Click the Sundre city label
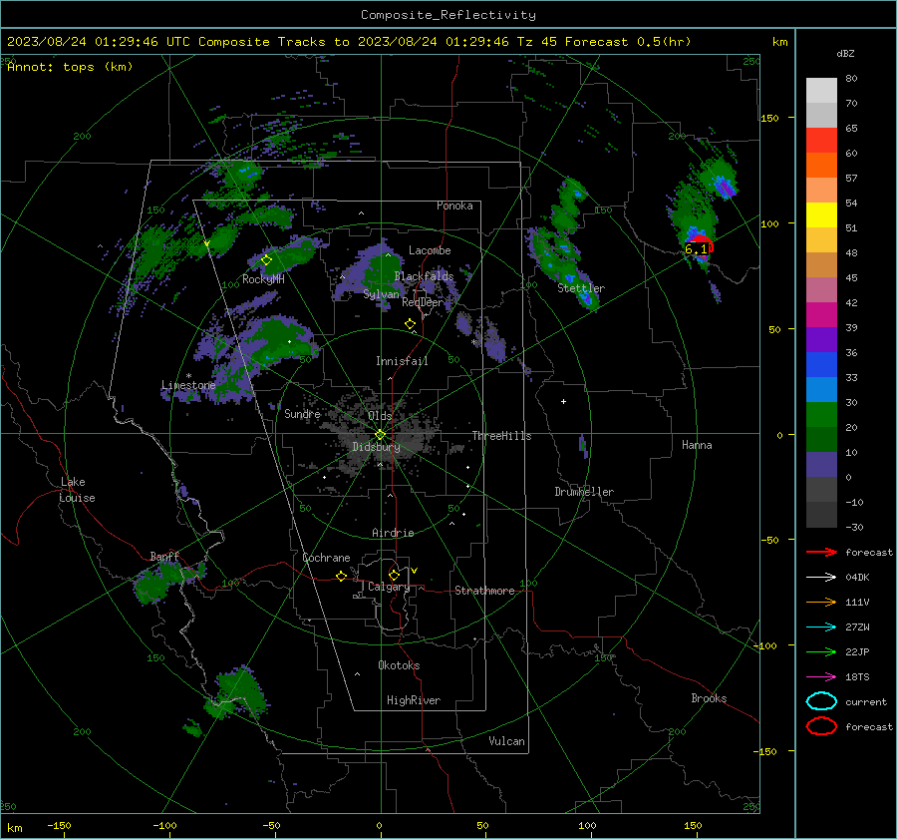 tap(302, 413)
